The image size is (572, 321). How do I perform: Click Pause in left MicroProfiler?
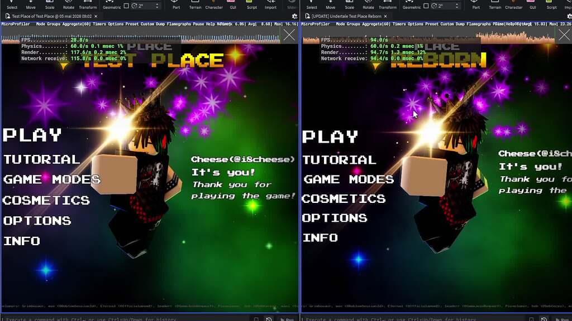coord(198,24)
